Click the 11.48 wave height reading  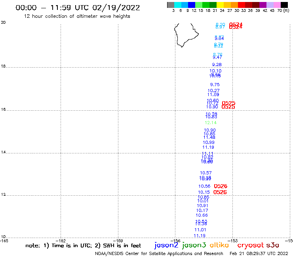[209, 137]
